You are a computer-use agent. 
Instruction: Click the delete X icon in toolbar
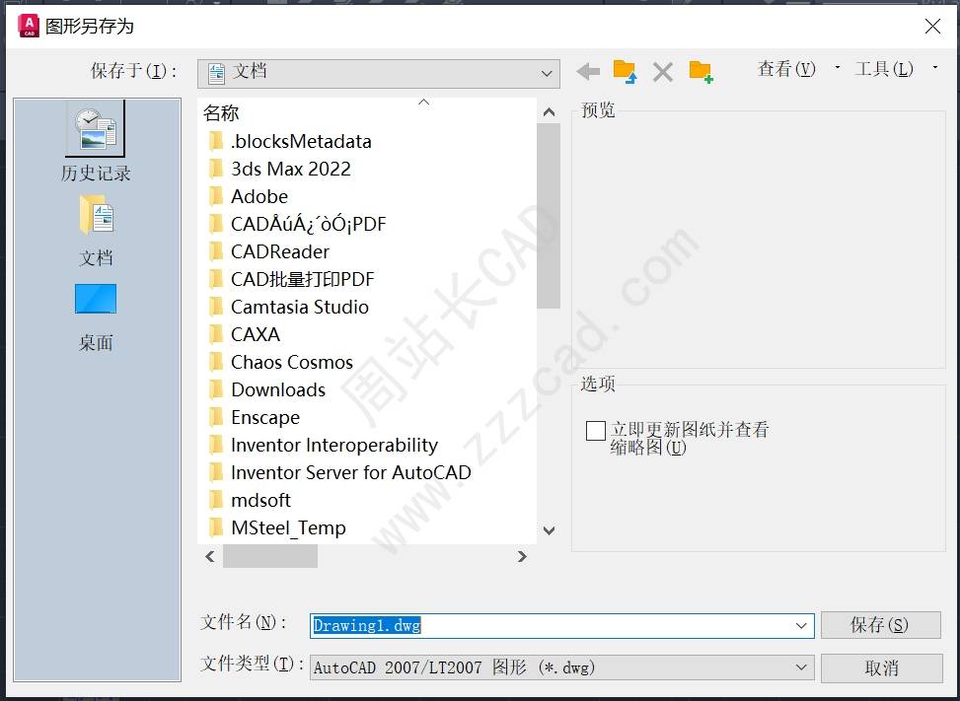pyautogui.click(x=662, y=72)
